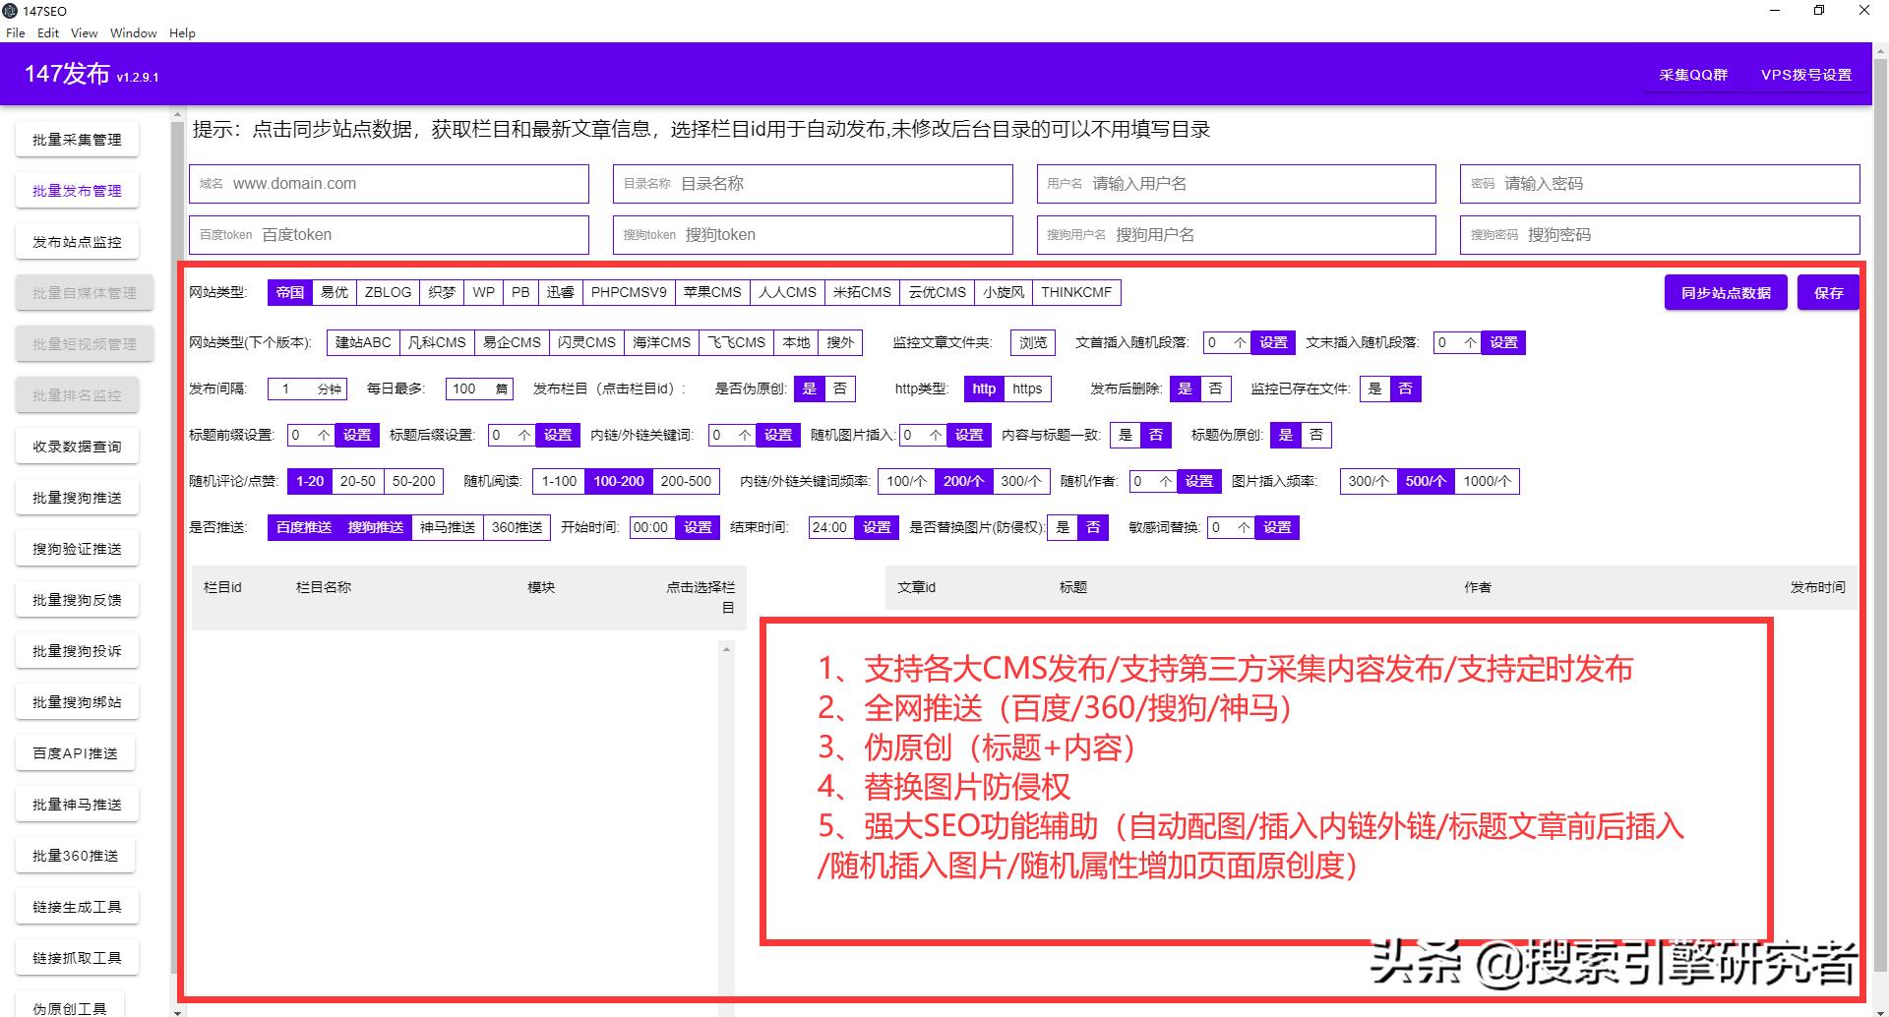Image resolution: width=1889 pixels, height=1017 pixels.
Task: Open 采集QQ群 in the top bar
Action: click(1692, 74)
